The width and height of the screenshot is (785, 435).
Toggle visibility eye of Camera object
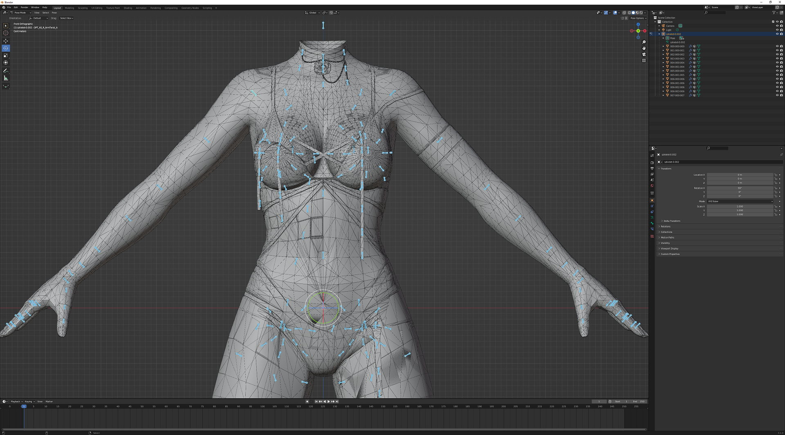point(777,26)
